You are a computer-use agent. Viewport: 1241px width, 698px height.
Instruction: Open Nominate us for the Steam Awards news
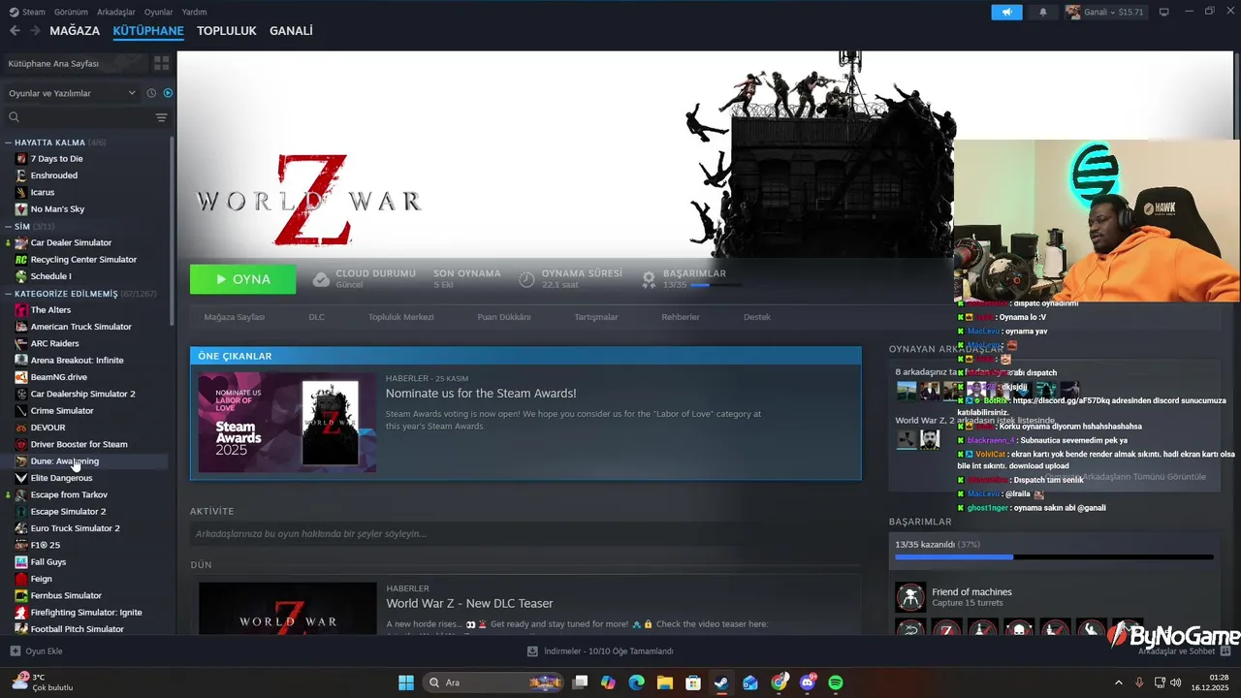481,394
